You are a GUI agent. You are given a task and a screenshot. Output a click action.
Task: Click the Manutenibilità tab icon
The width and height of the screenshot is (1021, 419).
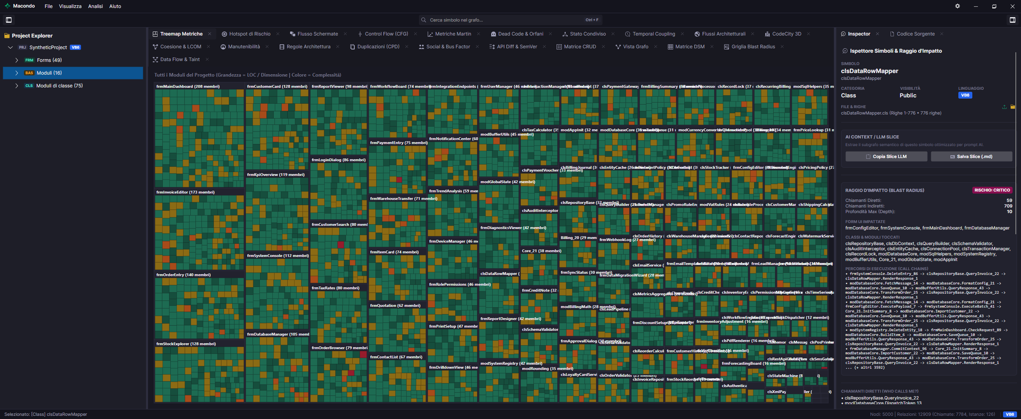click(x=223, y=47)
